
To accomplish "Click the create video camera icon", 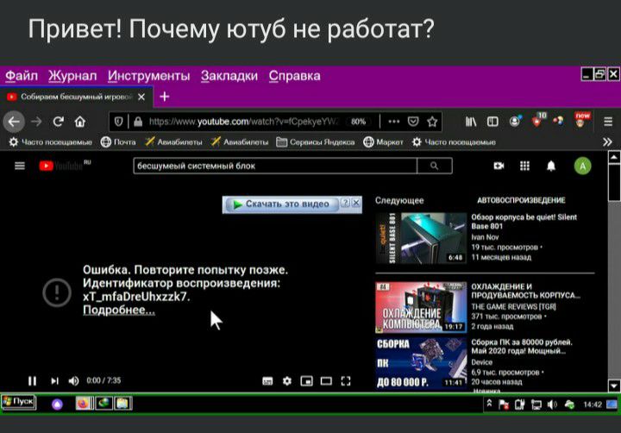I will (499, 166).
